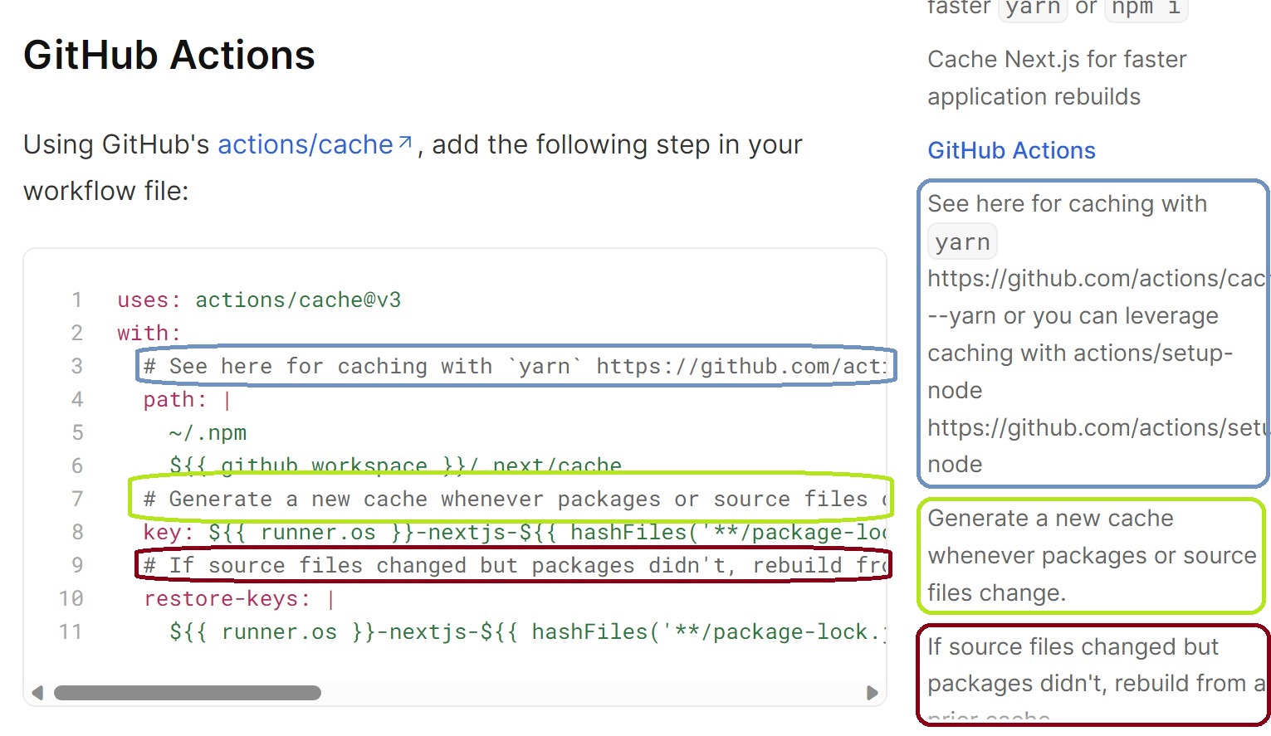
Task: Click the external link arrow beside actions/cache
Action: click(403, 141)
